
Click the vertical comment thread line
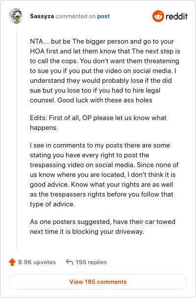(16, 137)
